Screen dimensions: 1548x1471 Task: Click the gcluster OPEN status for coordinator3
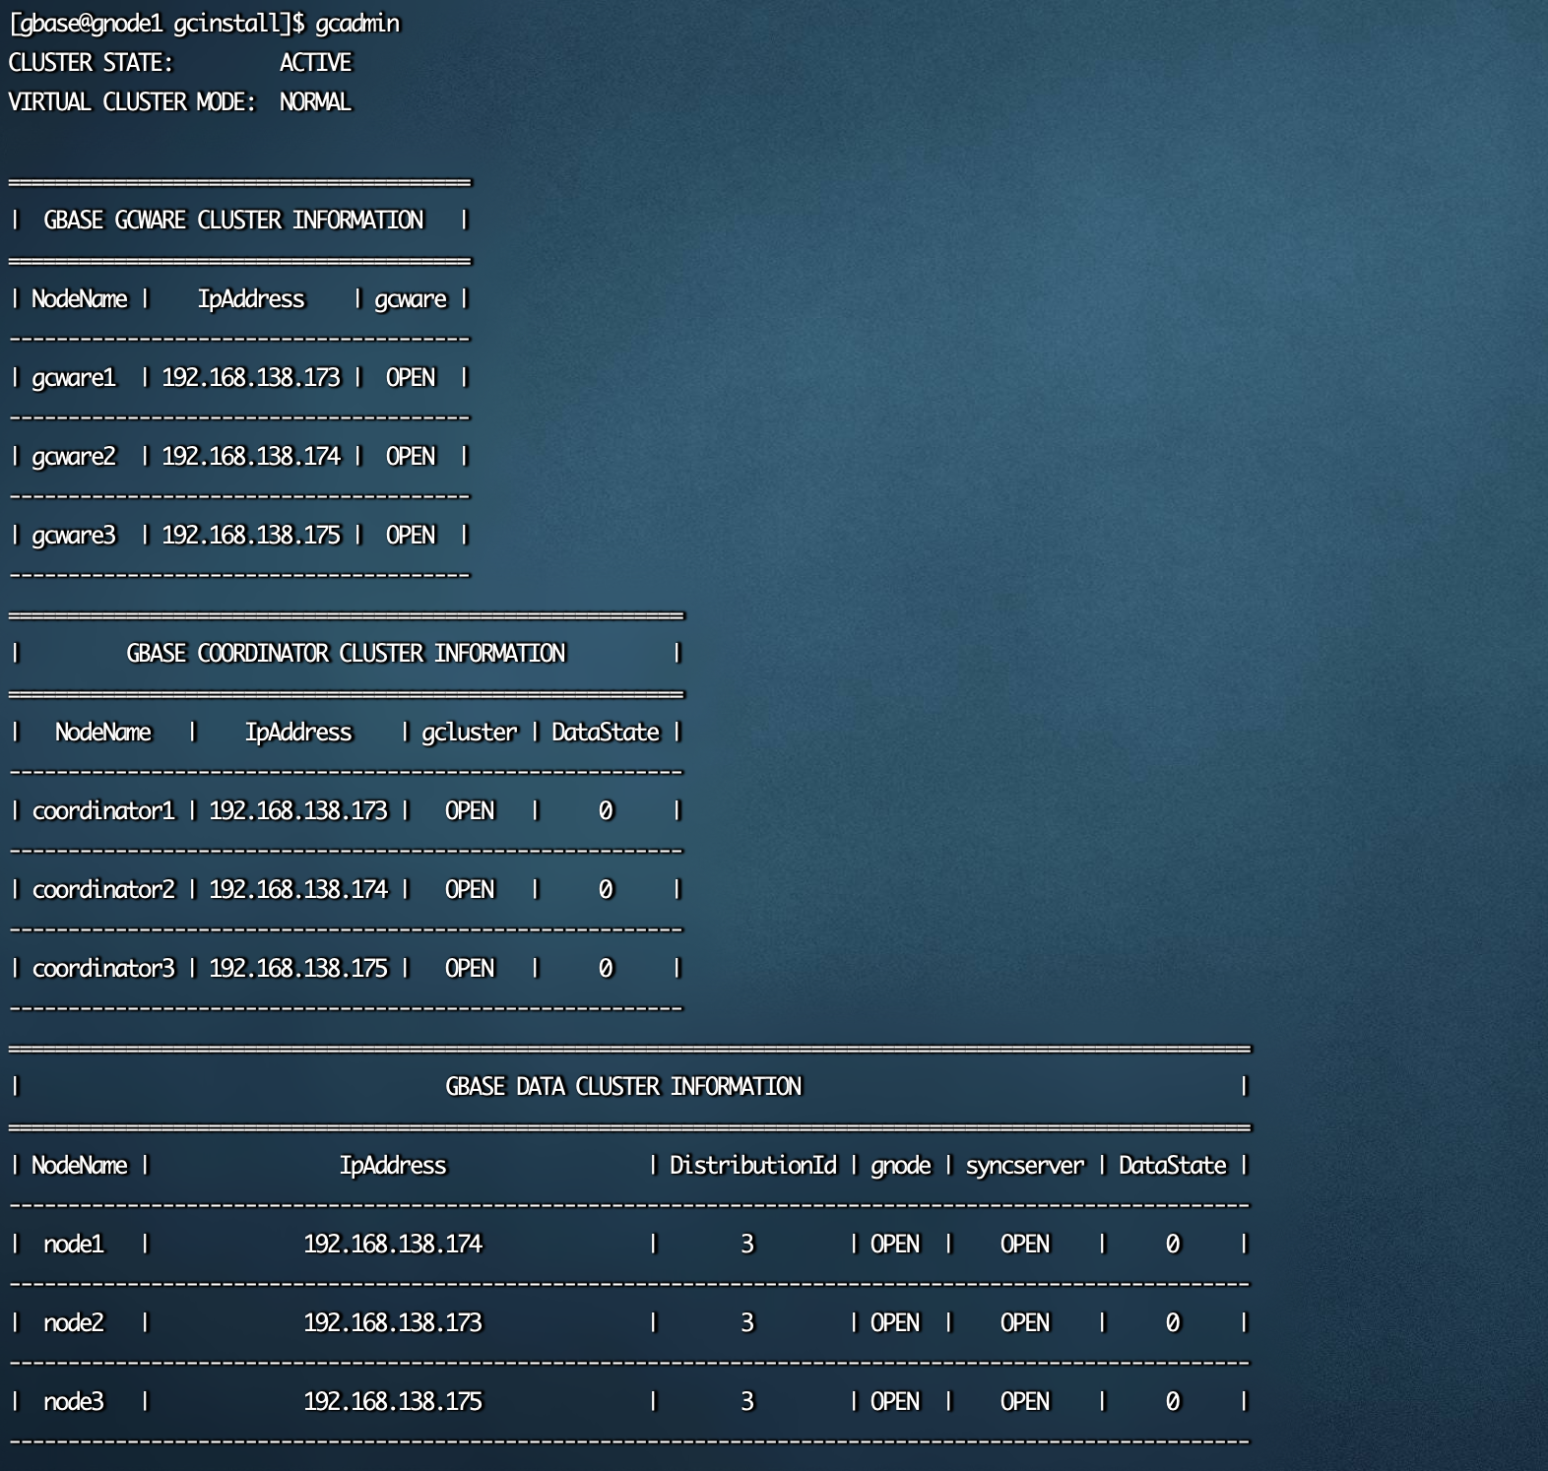click(470, 969)
